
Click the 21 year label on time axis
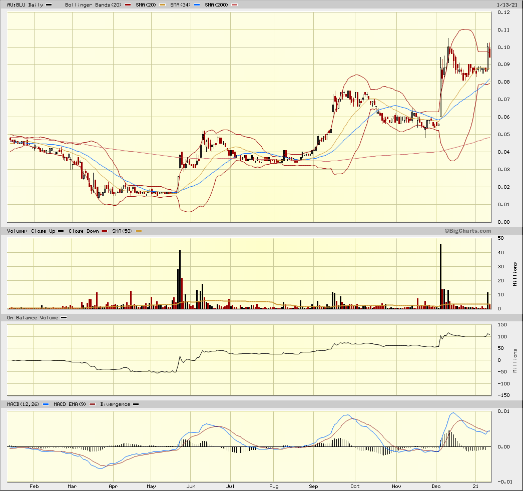[475, 486]
